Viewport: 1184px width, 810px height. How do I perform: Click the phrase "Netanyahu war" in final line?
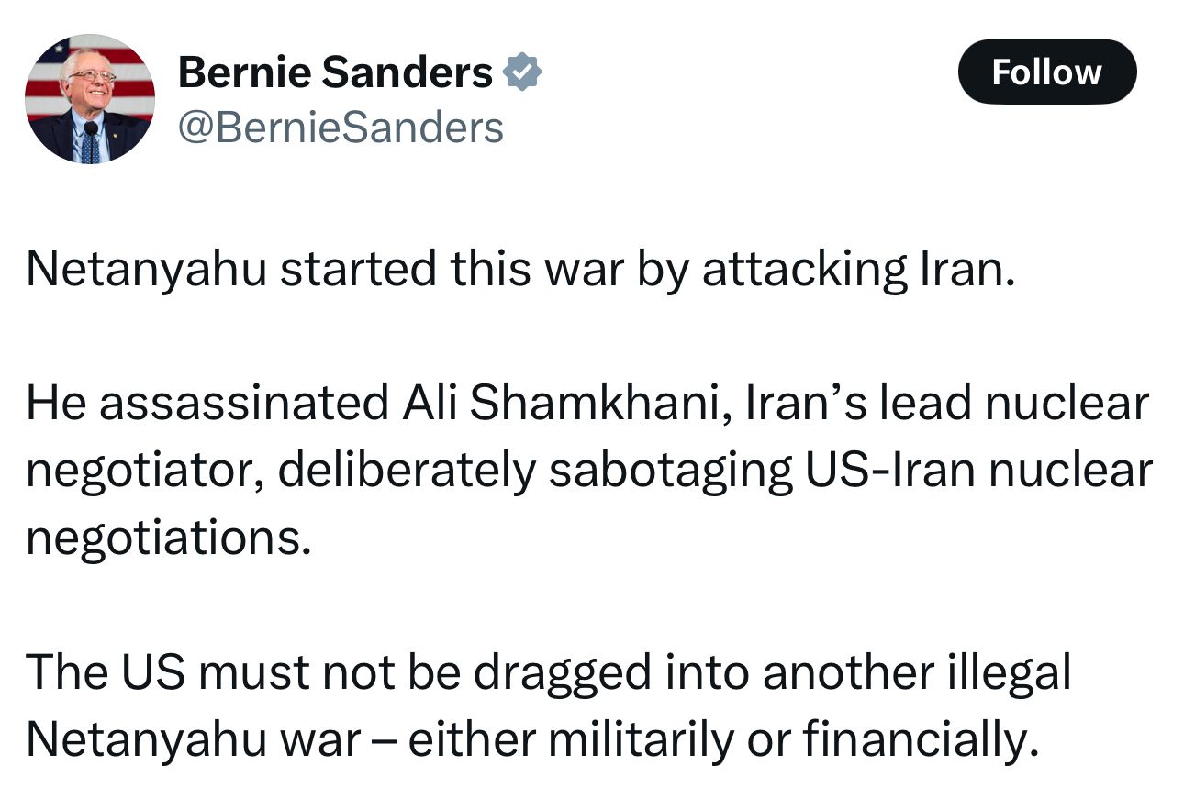tap(193, 740)
